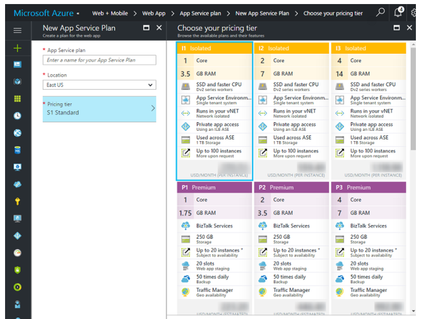Open the blue diamond icon in sidebar

pyautogui.click(x=18, y=236)
